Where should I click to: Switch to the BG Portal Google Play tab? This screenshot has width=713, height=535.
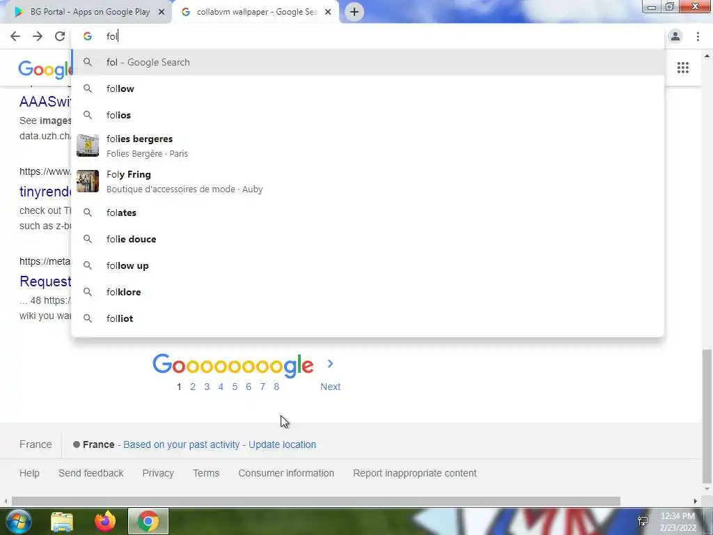point(86,12)
